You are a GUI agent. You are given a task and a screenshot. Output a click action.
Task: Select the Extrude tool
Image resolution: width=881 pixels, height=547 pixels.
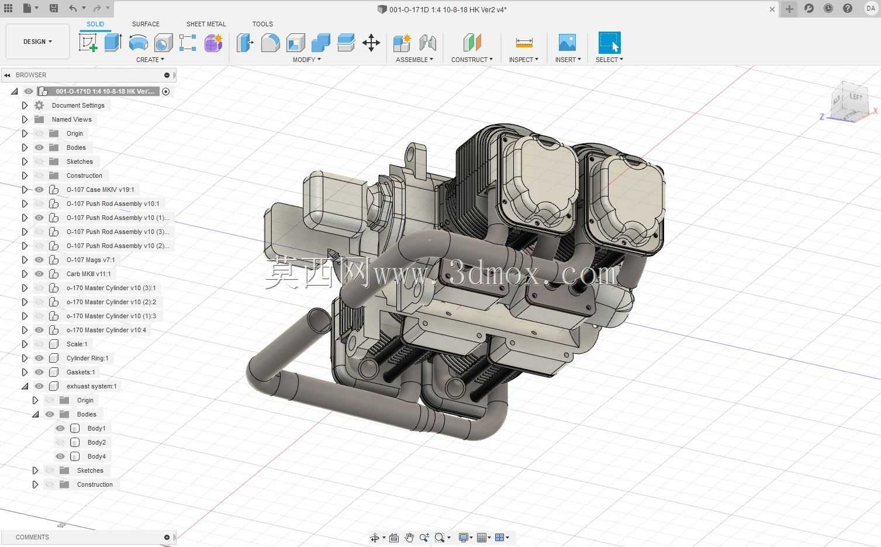pyautogui.click(x=113, y=43)
